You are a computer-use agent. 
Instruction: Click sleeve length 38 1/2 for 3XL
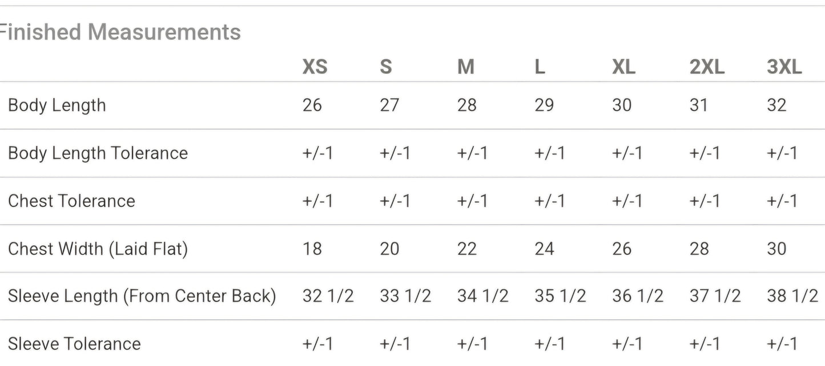(x=793, y=296)
